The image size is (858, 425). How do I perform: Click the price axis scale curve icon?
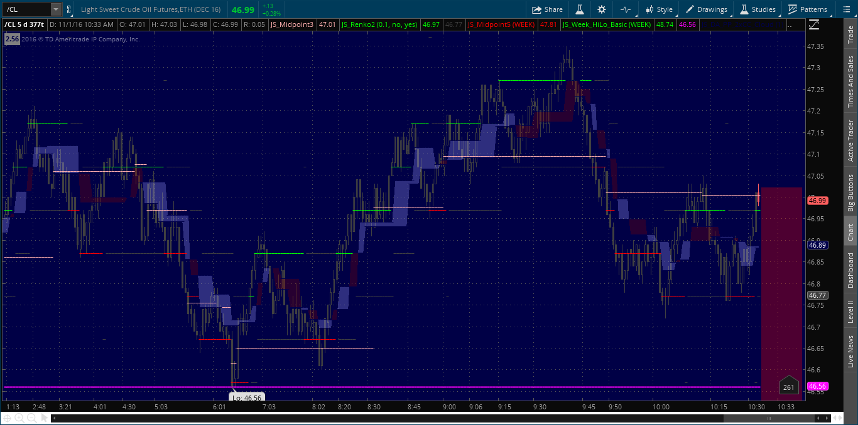pyautogui.click(x=814, y=24)
